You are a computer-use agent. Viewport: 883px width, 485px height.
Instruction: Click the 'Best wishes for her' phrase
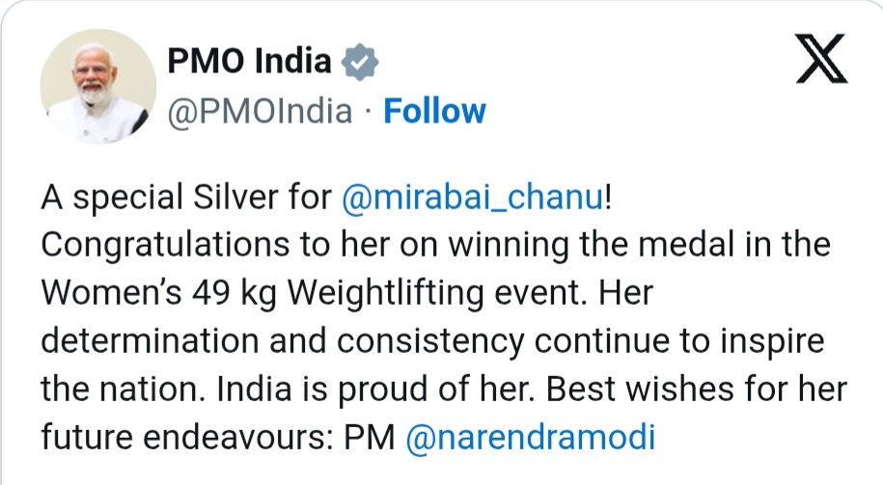point(697,390)
